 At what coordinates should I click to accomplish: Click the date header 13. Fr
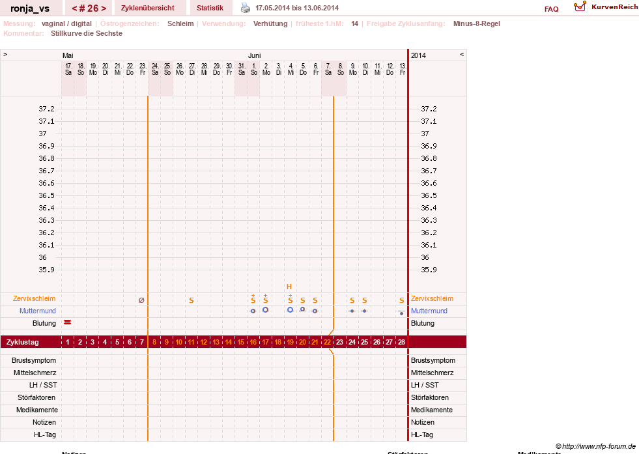point(403,69)
